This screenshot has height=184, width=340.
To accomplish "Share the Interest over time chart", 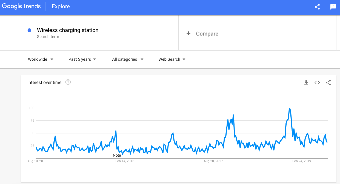I will point(328,83).
